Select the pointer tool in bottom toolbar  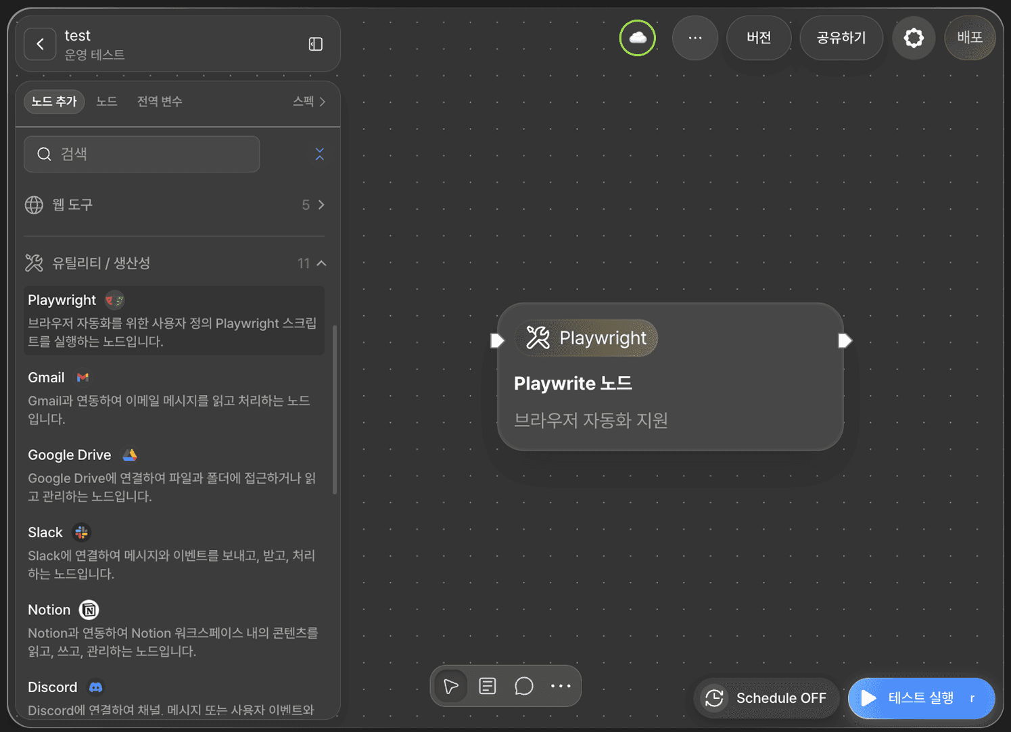pos(451,686)
